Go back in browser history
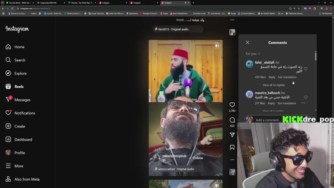Image resolution: width=334 pixels, height=188 pixels. tap(3, 8)
